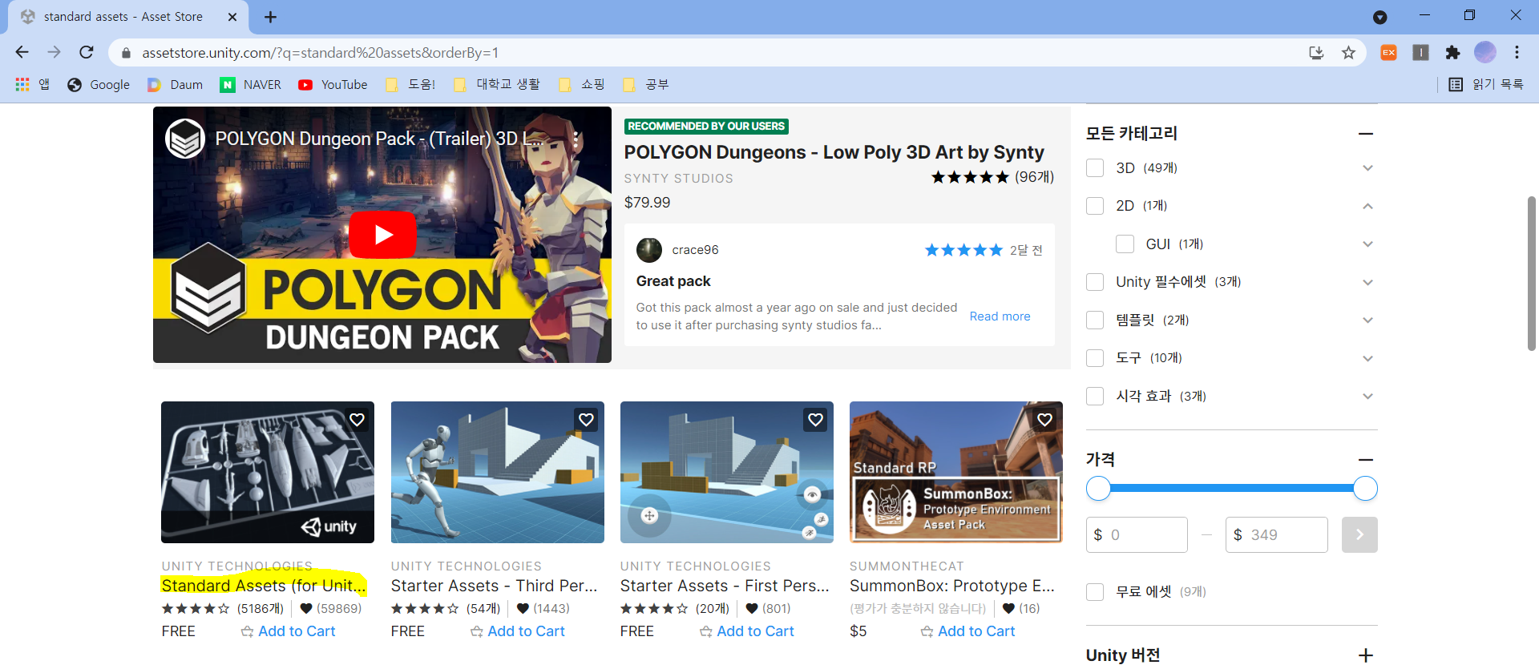Open the Chrome profile avatar
This screenshot has height=669, width=1539.
(x=1485, y=52)
